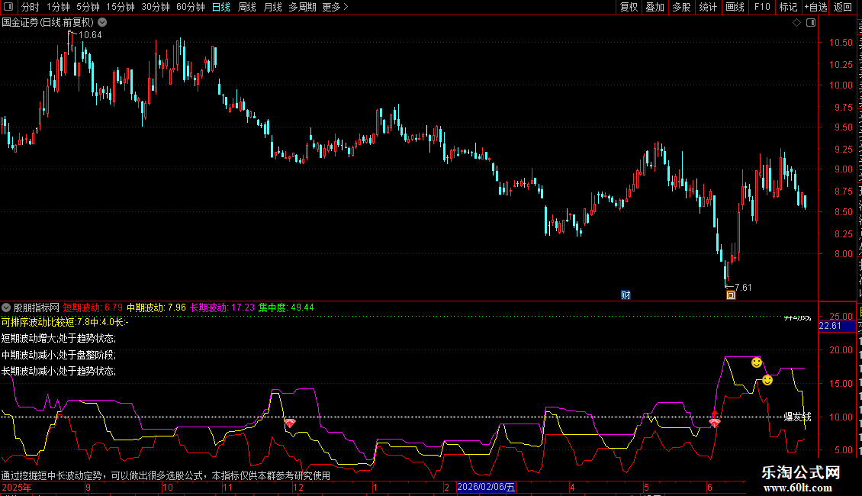Click the panel layout icon at top-left

pyautogui.click(x=8, y=7)
